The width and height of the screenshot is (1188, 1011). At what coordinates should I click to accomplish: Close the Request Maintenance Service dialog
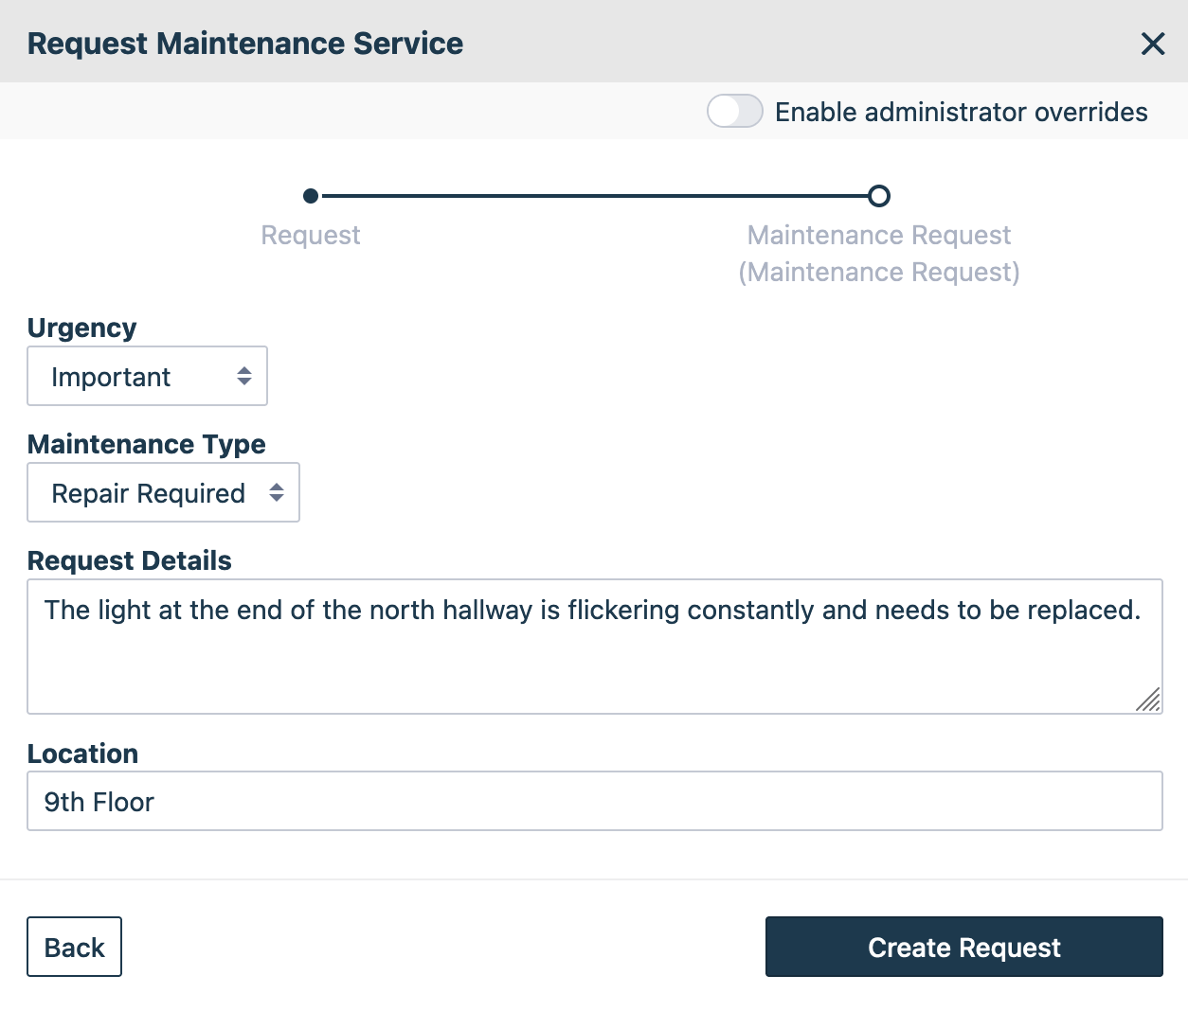point(1152,44)
